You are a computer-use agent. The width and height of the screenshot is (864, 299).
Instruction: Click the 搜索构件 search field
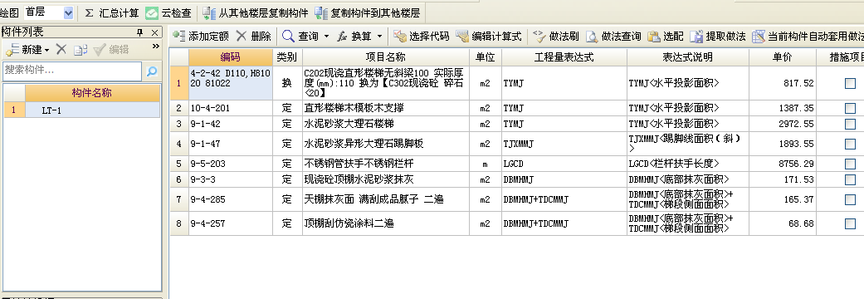pos(72,71)
